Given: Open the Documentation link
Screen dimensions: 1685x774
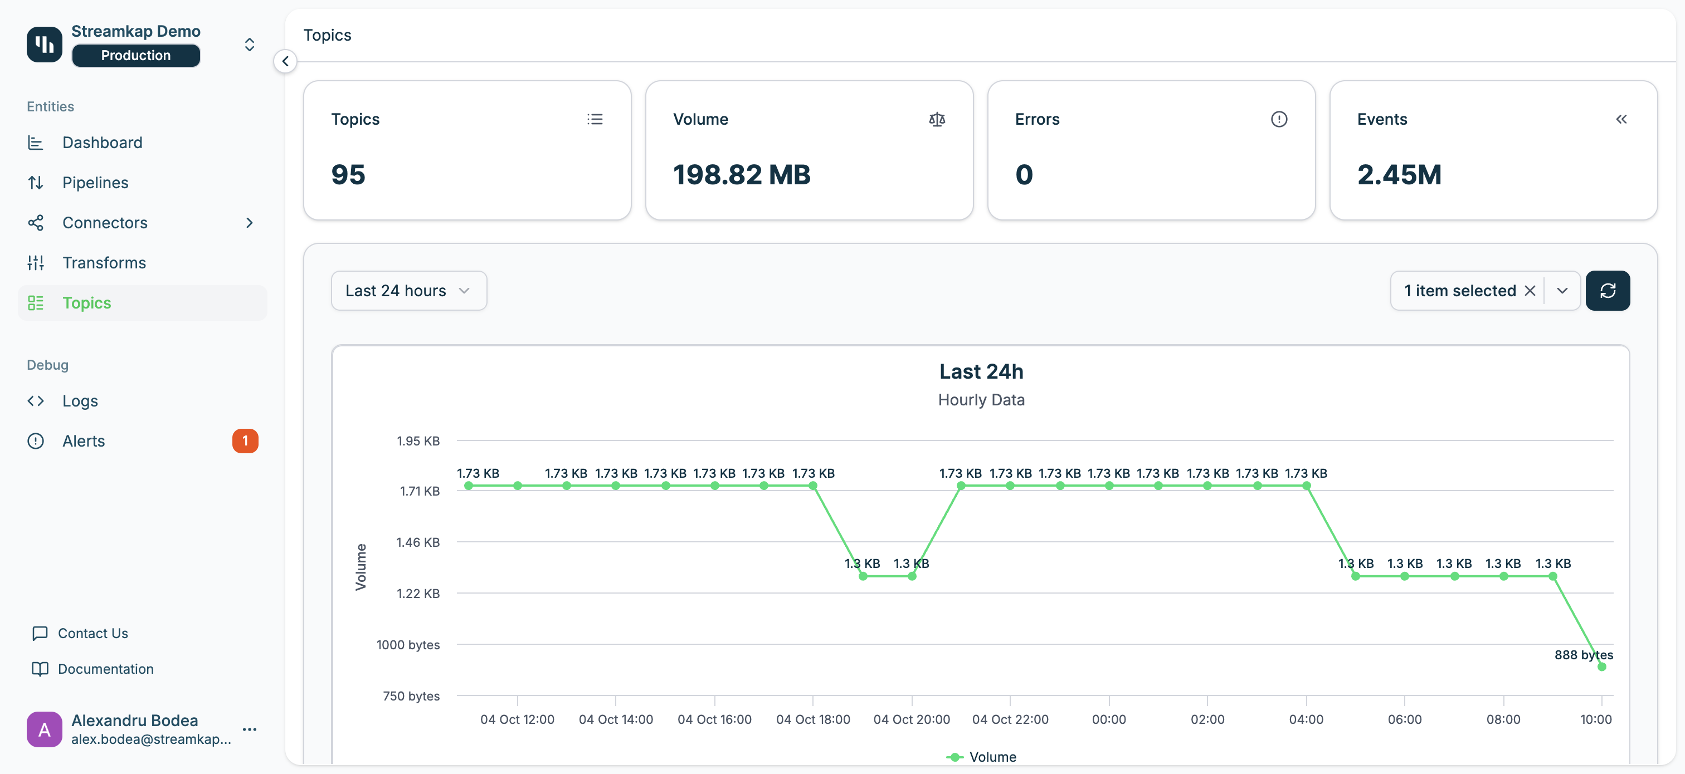Looking at the screenshot, I should [x=105, y=669].
